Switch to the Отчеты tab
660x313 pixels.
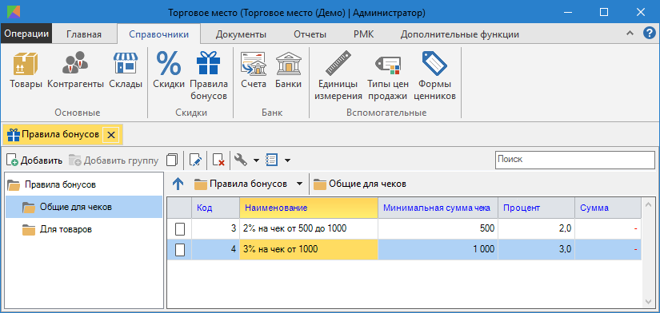pos(310,34)
